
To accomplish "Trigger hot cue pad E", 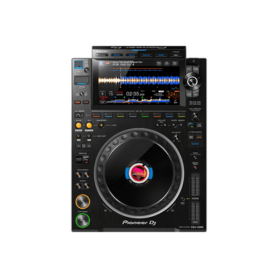I will tap(145, 115).
